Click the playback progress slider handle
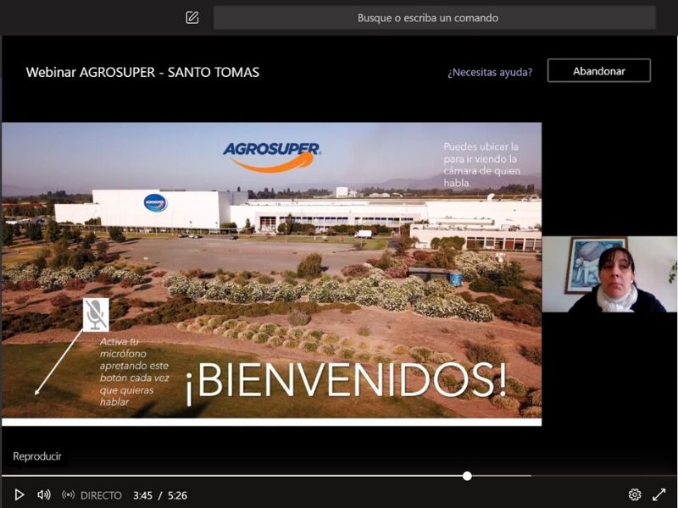The width and height of the screenshot is (678, 508). pyautogui.click(x=467, y=476)
